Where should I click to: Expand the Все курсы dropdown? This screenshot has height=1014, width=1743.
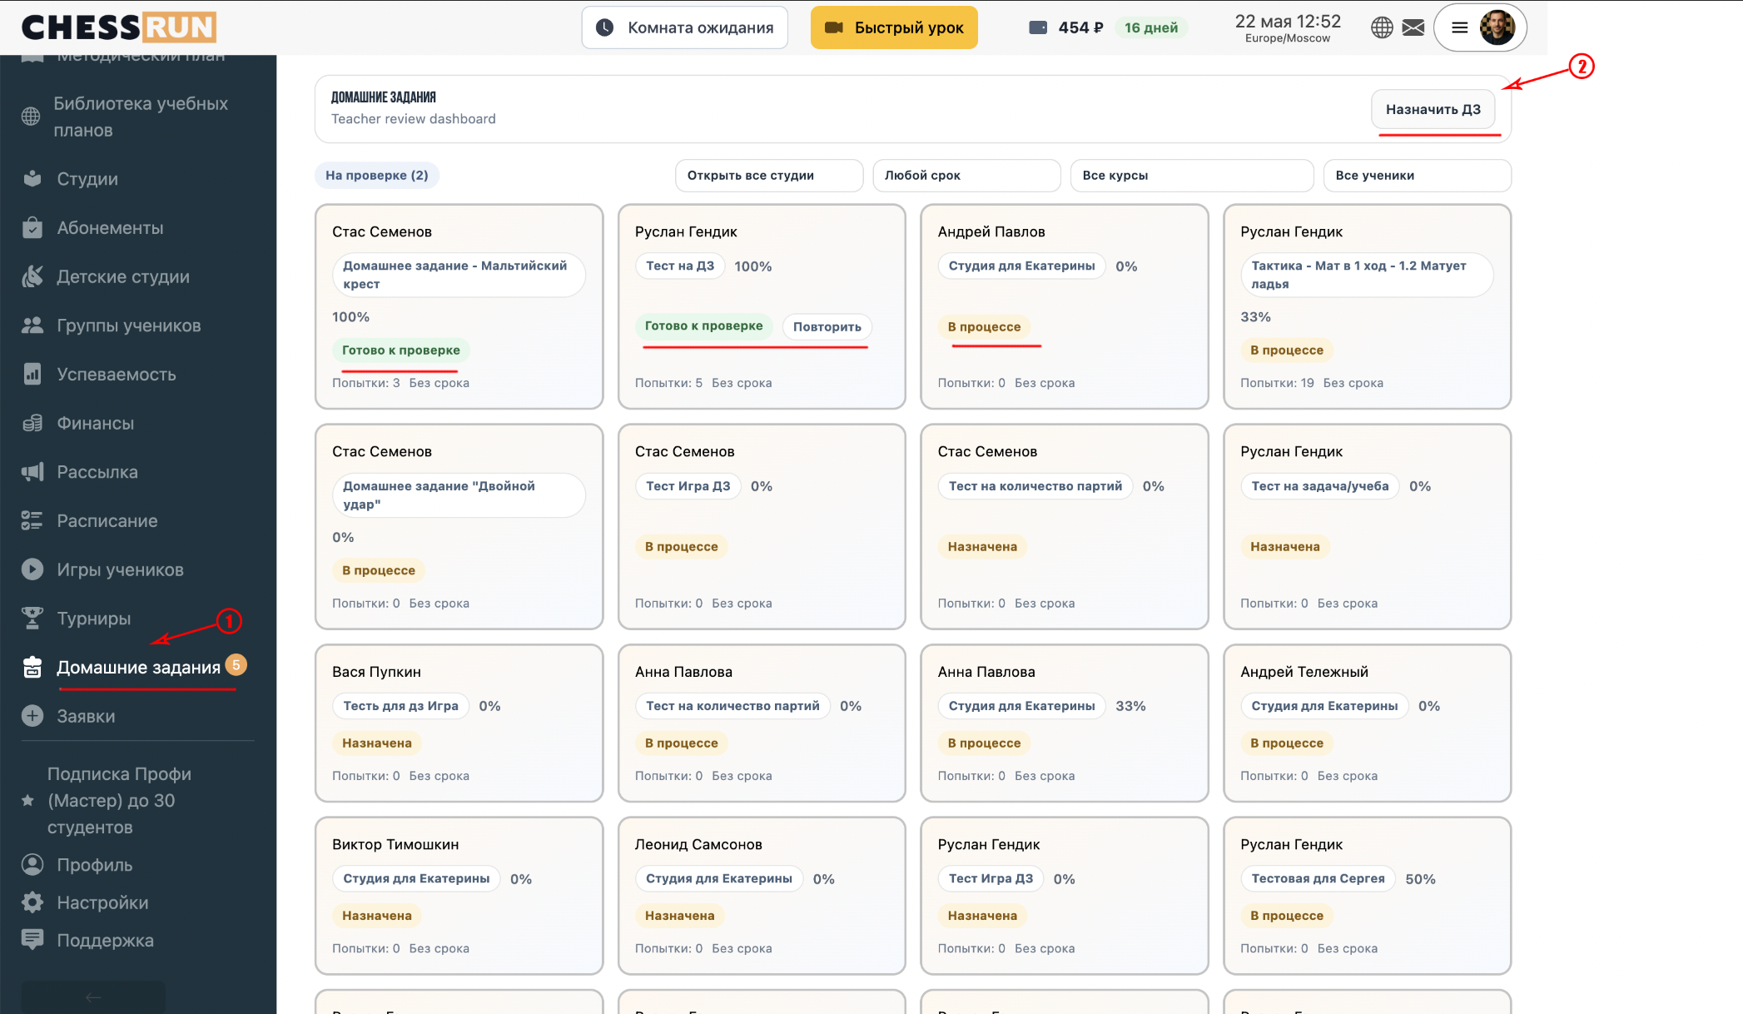pyautogui.click(x=1192, y=176)
